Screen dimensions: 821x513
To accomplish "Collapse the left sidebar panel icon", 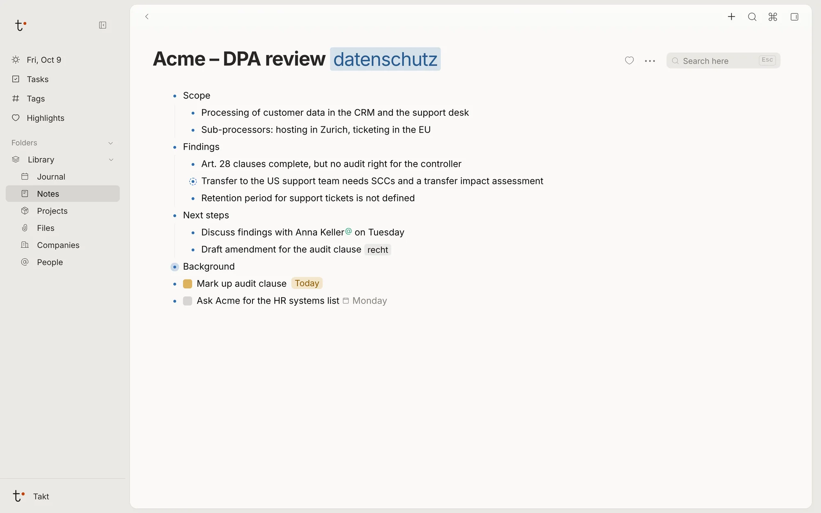I will (x=103, y=25).
